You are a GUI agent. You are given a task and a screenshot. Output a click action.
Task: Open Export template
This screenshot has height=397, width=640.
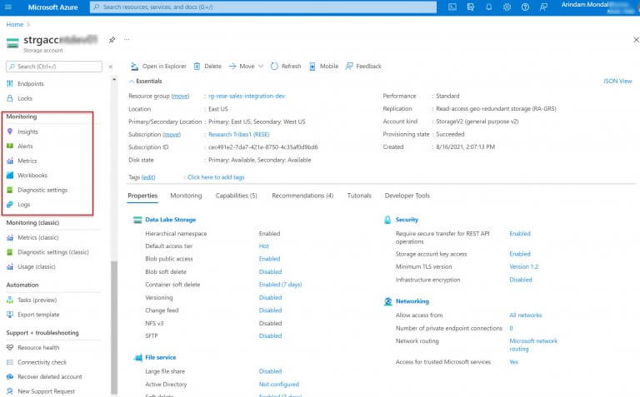pos(38,315)
